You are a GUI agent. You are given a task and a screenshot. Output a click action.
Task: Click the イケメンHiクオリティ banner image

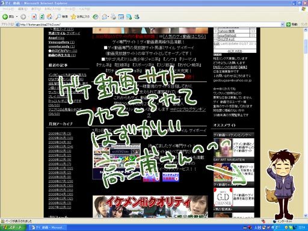pyautogui.click(x=150, y=206)
